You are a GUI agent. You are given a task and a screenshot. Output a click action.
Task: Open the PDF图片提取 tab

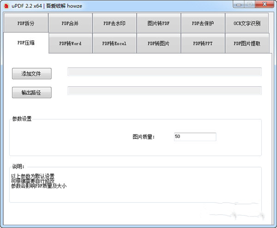pyautogui.click(x=247, y=43)
